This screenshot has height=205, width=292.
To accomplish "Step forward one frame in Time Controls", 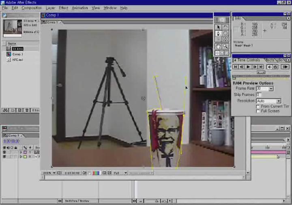I will pos(255,67).
